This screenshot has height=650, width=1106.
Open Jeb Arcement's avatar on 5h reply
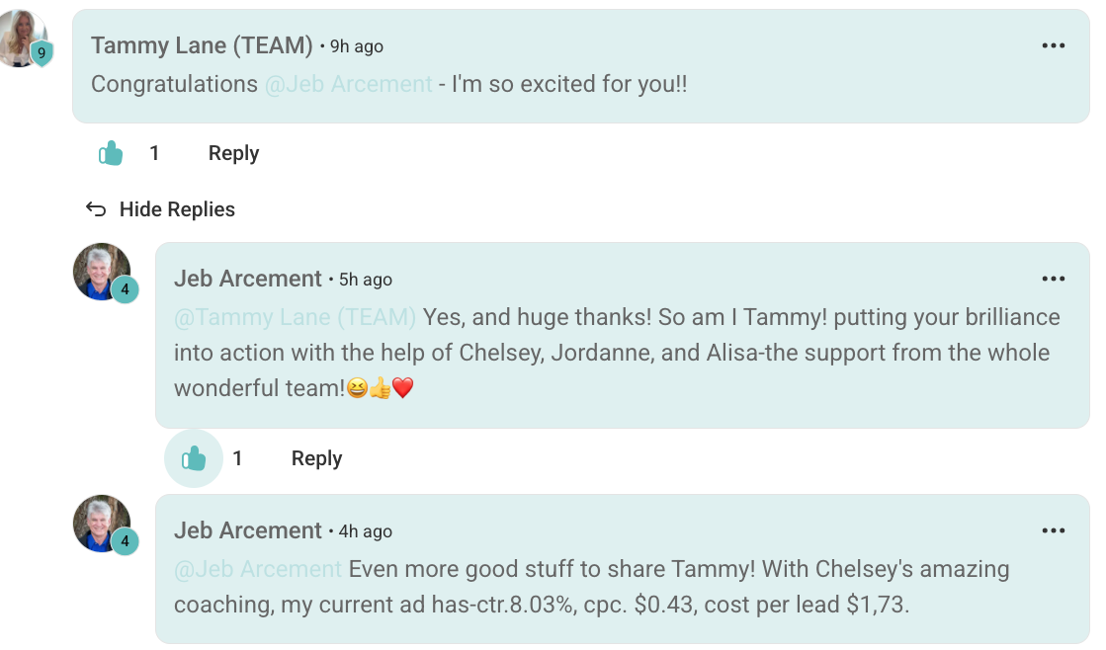tap(102, 272)
